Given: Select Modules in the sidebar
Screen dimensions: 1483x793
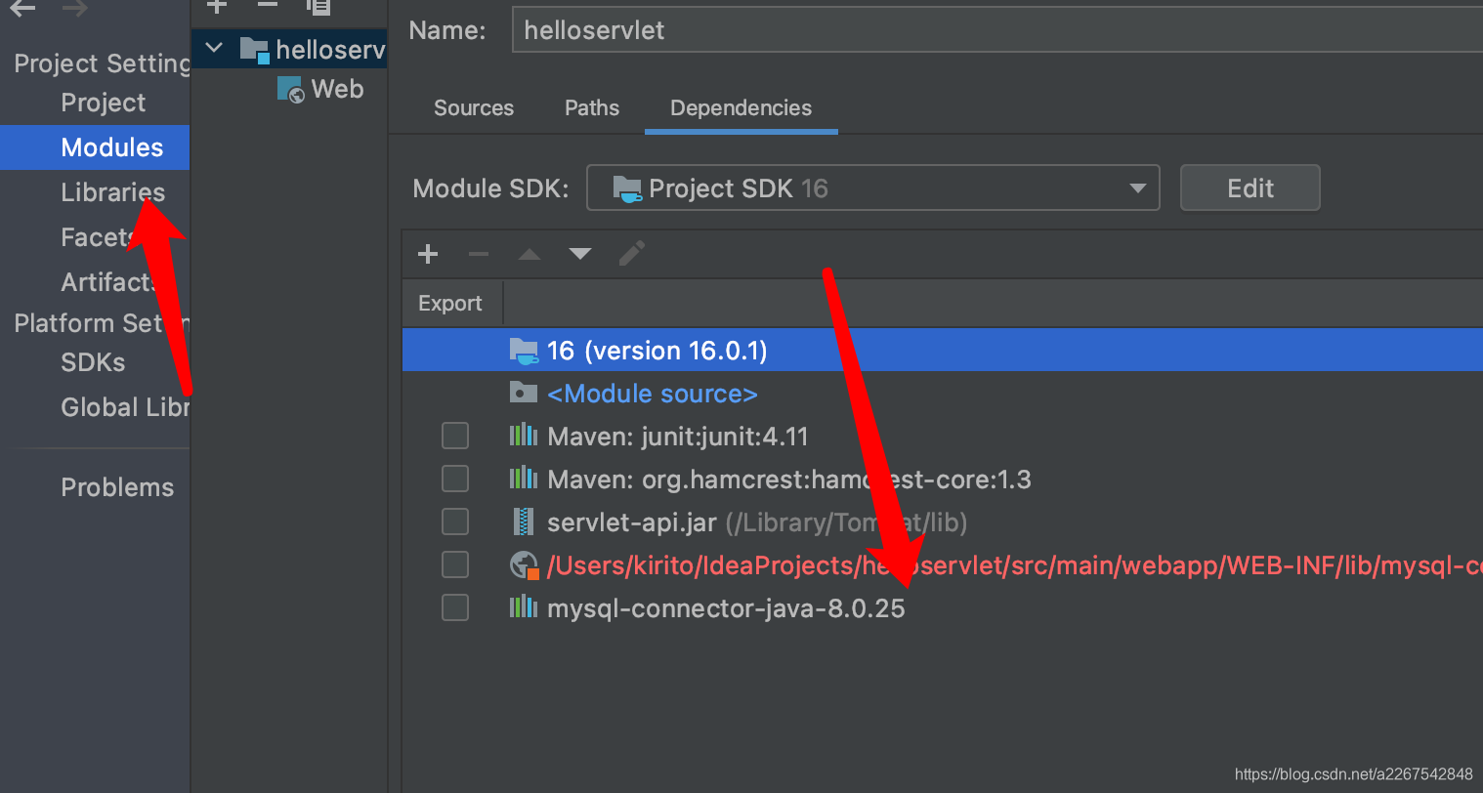Looking at the screenshot, I should [x=95, y=147].
